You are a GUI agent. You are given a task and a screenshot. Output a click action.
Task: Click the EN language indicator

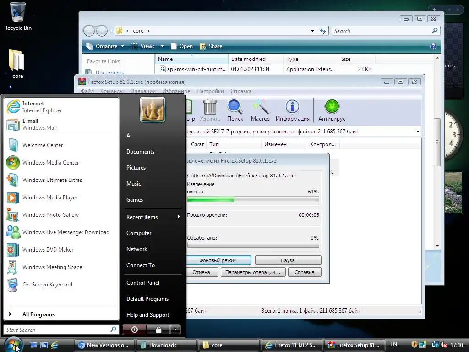393,344
